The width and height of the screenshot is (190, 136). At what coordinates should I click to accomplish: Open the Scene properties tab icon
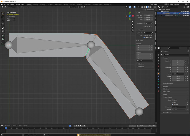pos(159,63)
